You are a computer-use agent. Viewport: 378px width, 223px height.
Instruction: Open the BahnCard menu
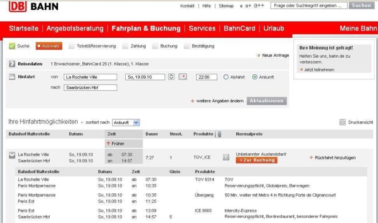click(240, 29)
